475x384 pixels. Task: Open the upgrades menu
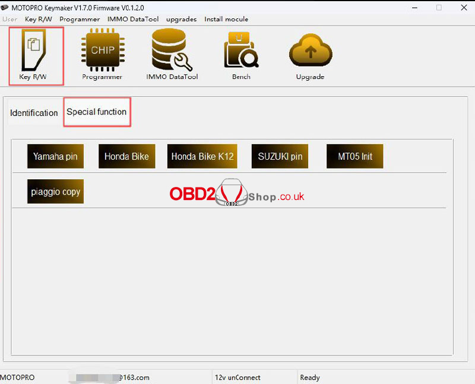181,20
